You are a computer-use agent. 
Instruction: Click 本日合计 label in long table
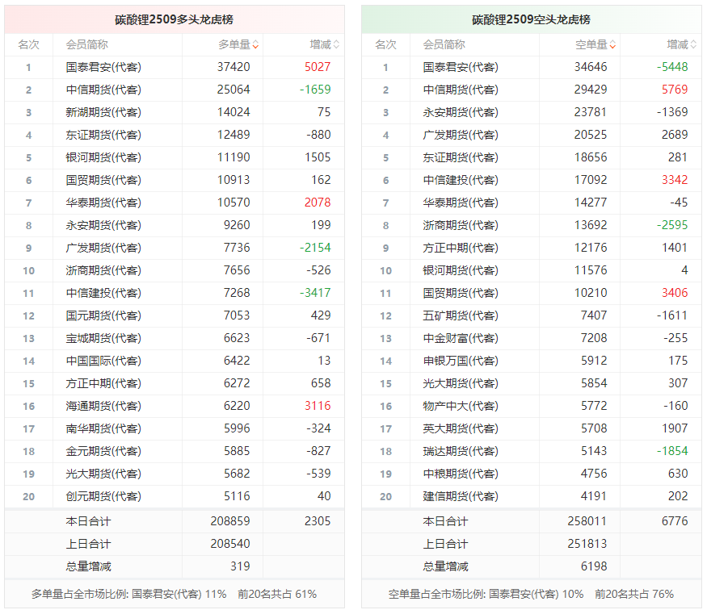[88, 521]
